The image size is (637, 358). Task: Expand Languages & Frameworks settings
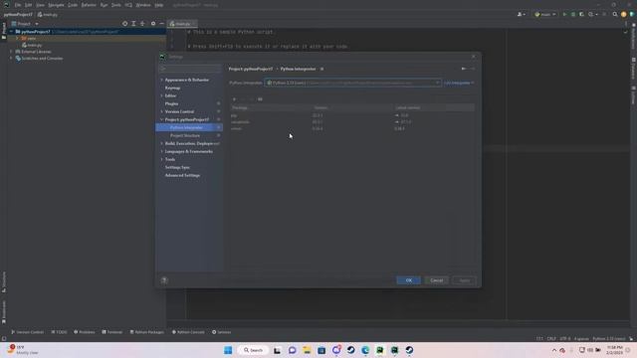(161, 151)
